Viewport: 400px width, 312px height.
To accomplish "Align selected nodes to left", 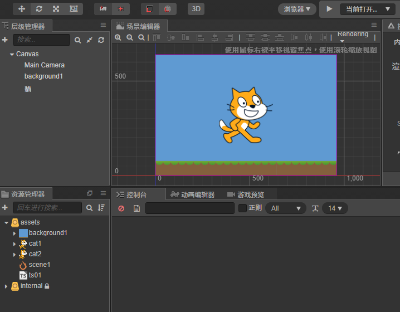I will pyautogui.click(x=200, y=38).
